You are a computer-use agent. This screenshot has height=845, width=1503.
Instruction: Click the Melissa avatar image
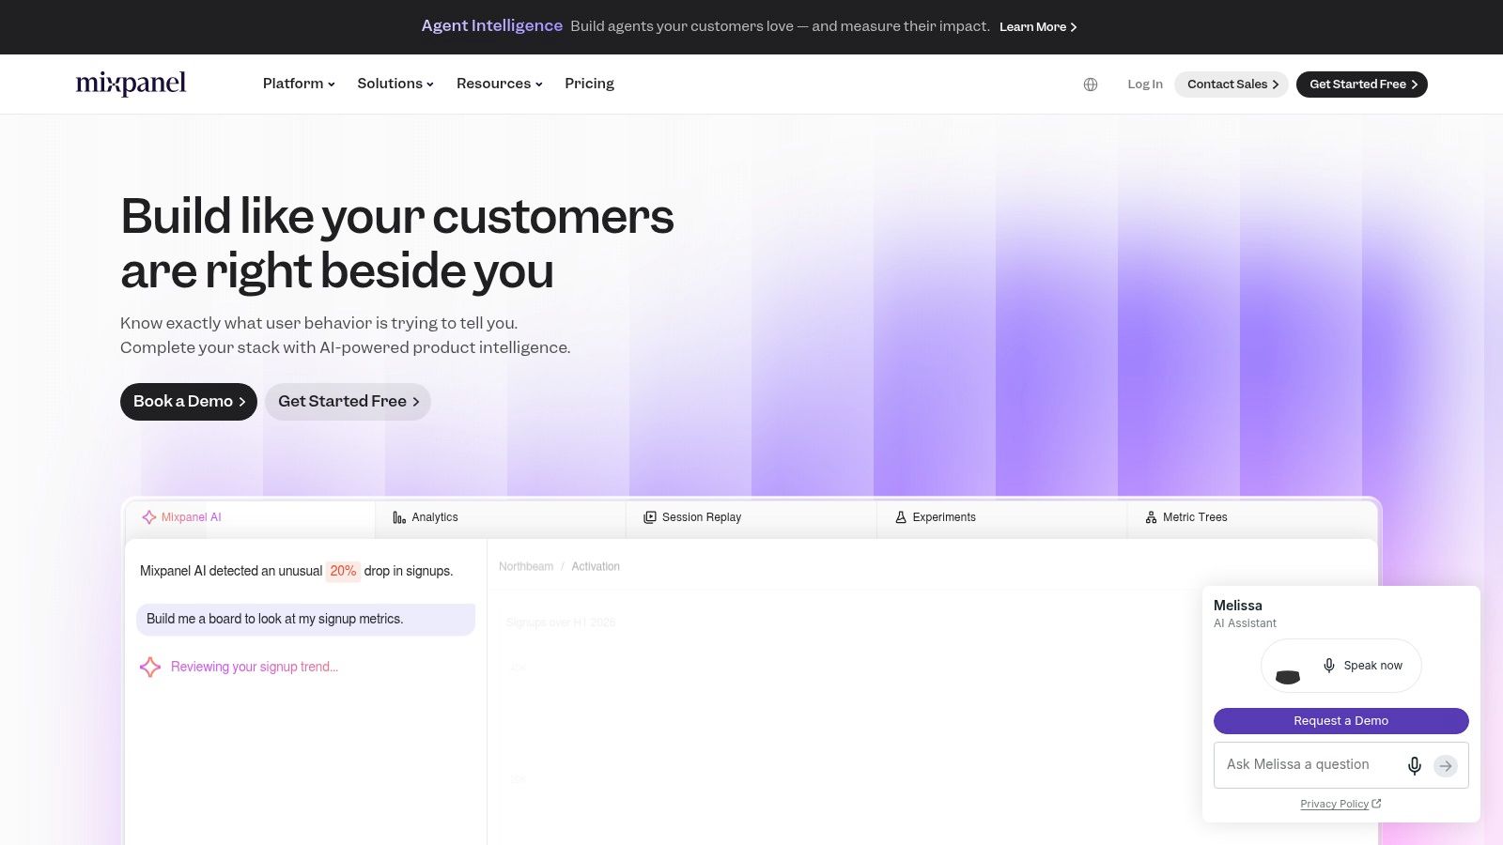tap(1288, 676)
